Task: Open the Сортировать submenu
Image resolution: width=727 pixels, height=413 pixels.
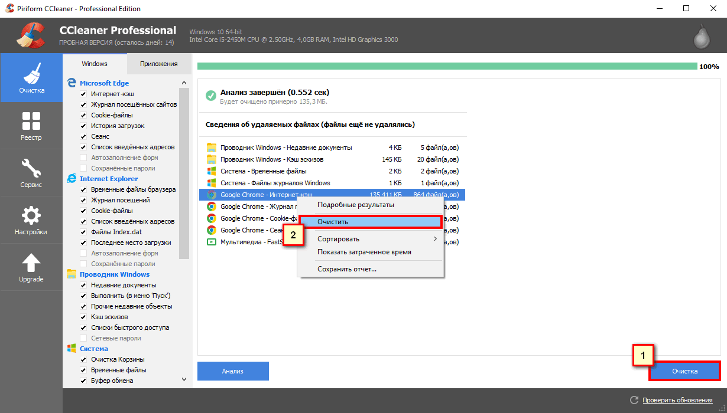Action: [x=372, y=239]
